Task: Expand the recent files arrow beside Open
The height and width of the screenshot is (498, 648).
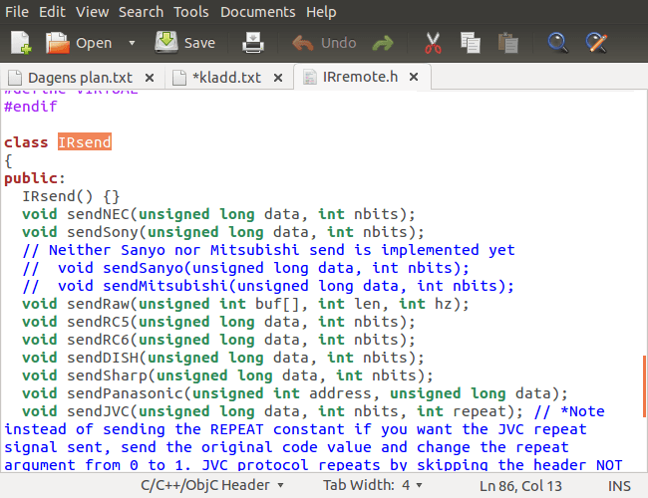Action: click(x=132, y=43)
